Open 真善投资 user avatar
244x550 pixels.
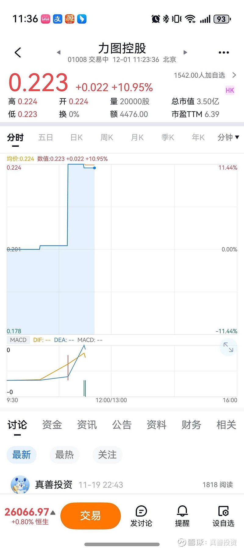(x=20, y=485)
